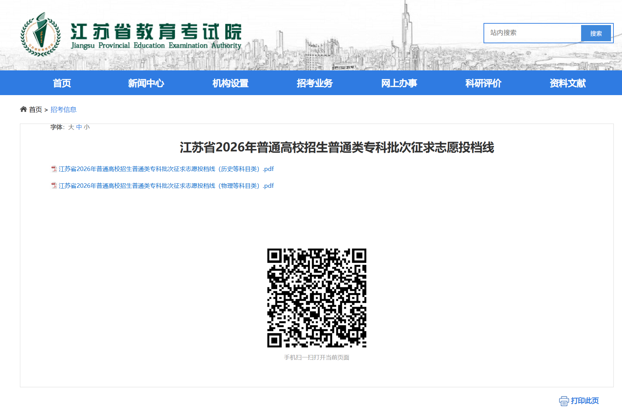Open the 招考信息 breadcrumb link
The image size is (622, 413).
(64, 110)
